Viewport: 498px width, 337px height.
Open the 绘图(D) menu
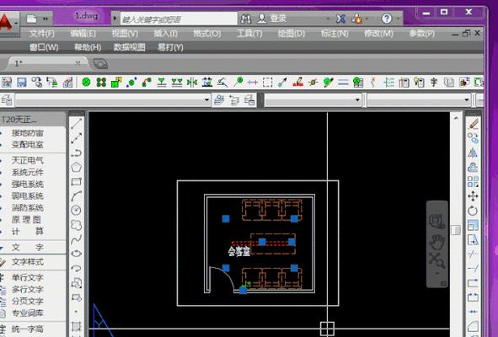pyautogui.click(x=291, y=34)
